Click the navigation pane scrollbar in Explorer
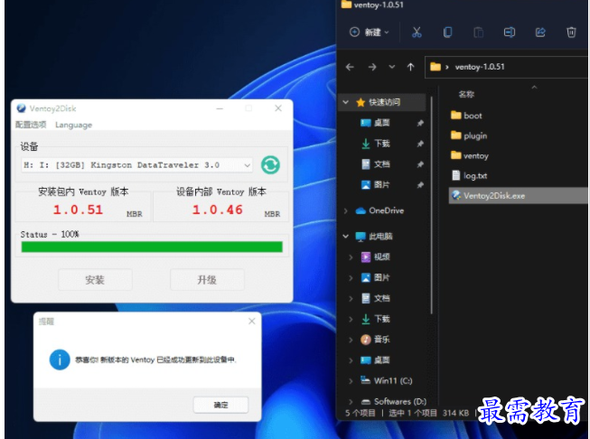This screenshot has height=439, width=590. click(431, 205)
